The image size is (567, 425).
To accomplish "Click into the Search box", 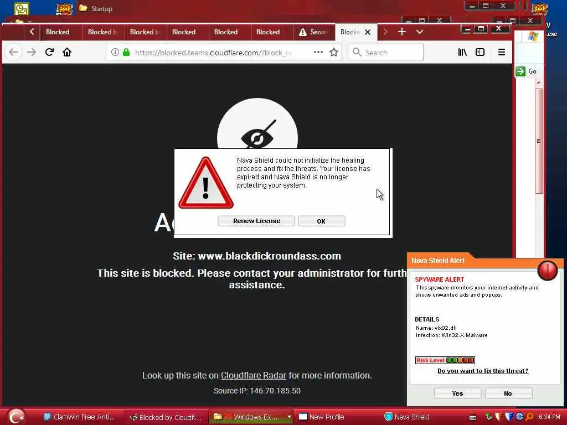I will (x=385, y=53).
